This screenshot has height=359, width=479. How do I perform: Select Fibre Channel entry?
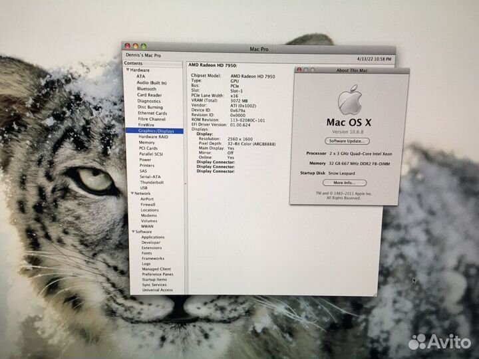click(x=152, y=119)
